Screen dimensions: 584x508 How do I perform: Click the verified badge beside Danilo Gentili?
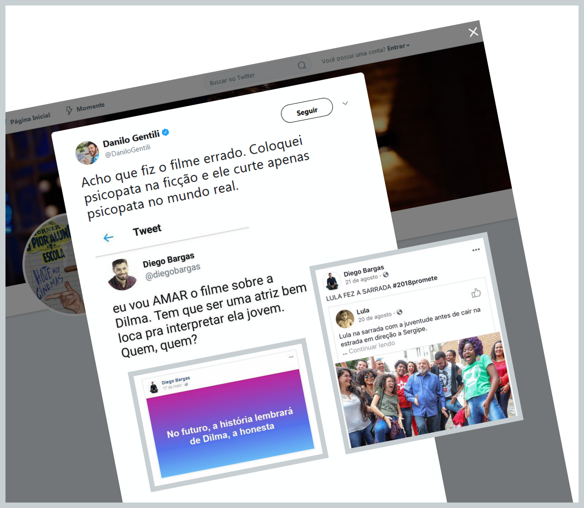[x=166, y=132]
